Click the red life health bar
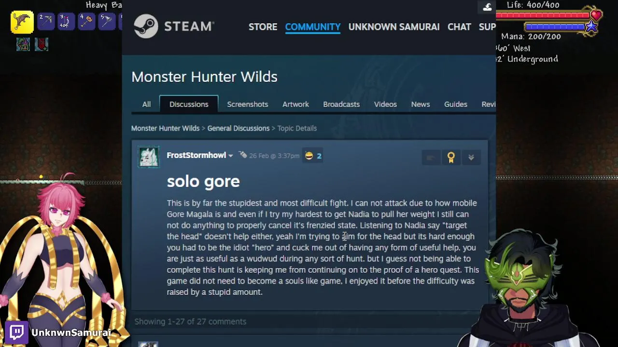Image resolution: width=618 pixels, height=347 pixels. (x=543, y=15)
